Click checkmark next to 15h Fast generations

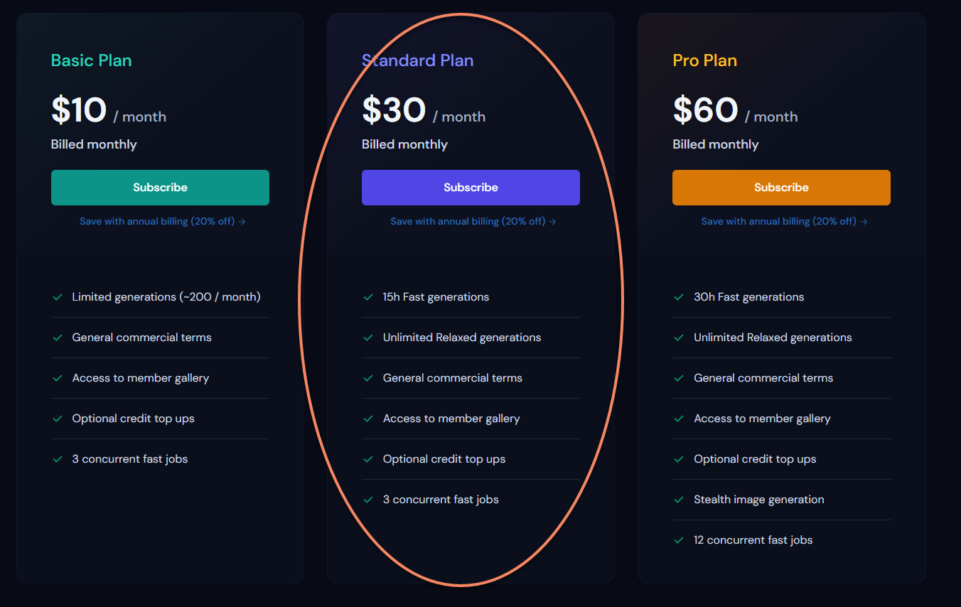[x=368, y=297]
